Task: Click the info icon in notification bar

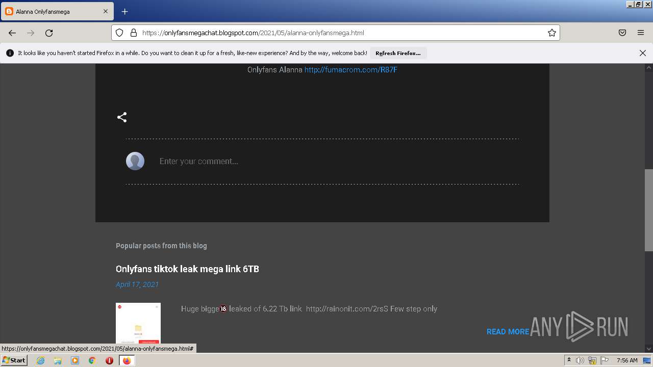Action: click(x=10, y=53)
